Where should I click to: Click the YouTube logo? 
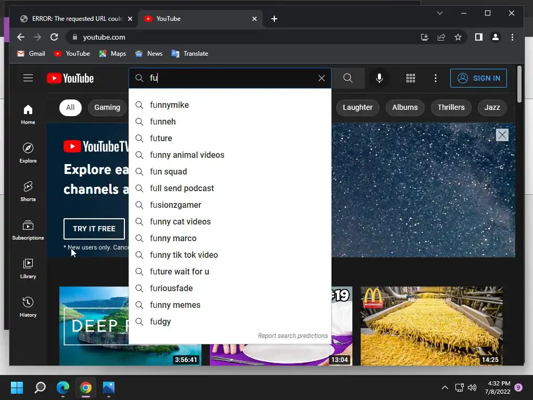(x=70, y=78)
